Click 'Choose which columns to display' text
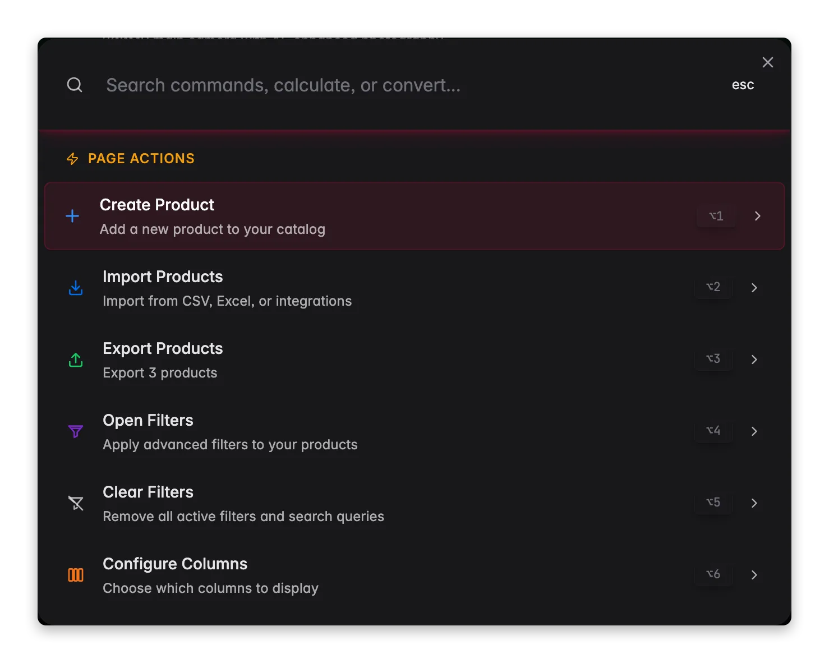This screenshot has height=663, width=829. click(210, 588)
